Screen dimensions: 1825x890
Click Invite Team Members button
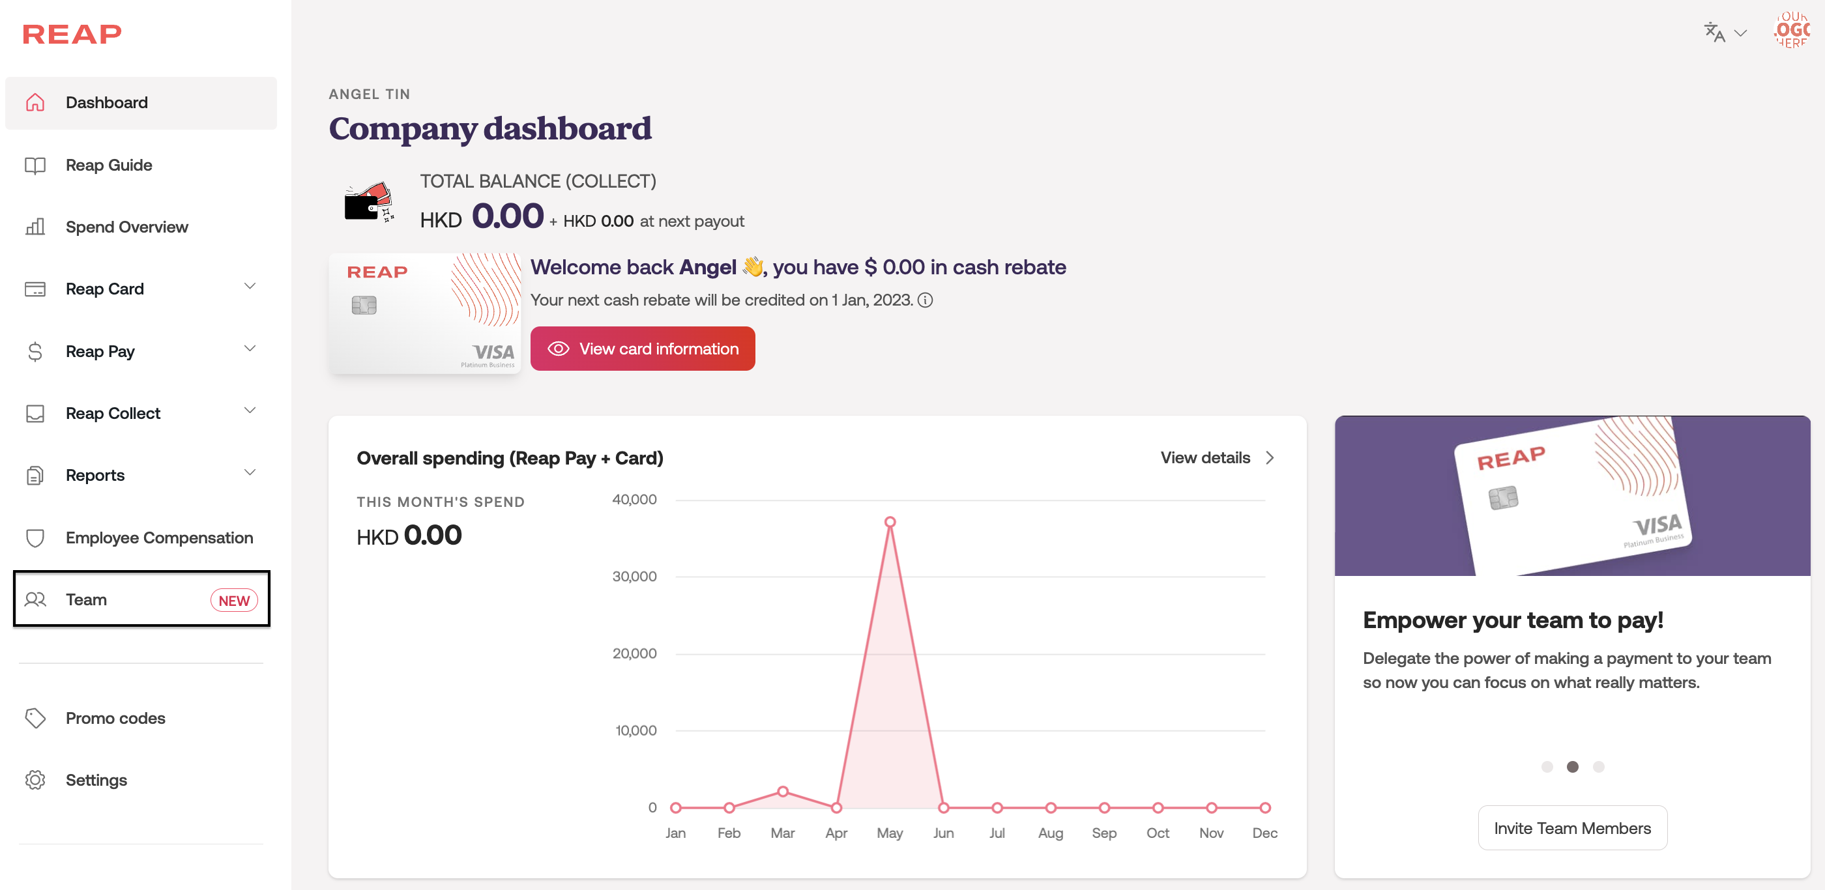(1571, 827)
